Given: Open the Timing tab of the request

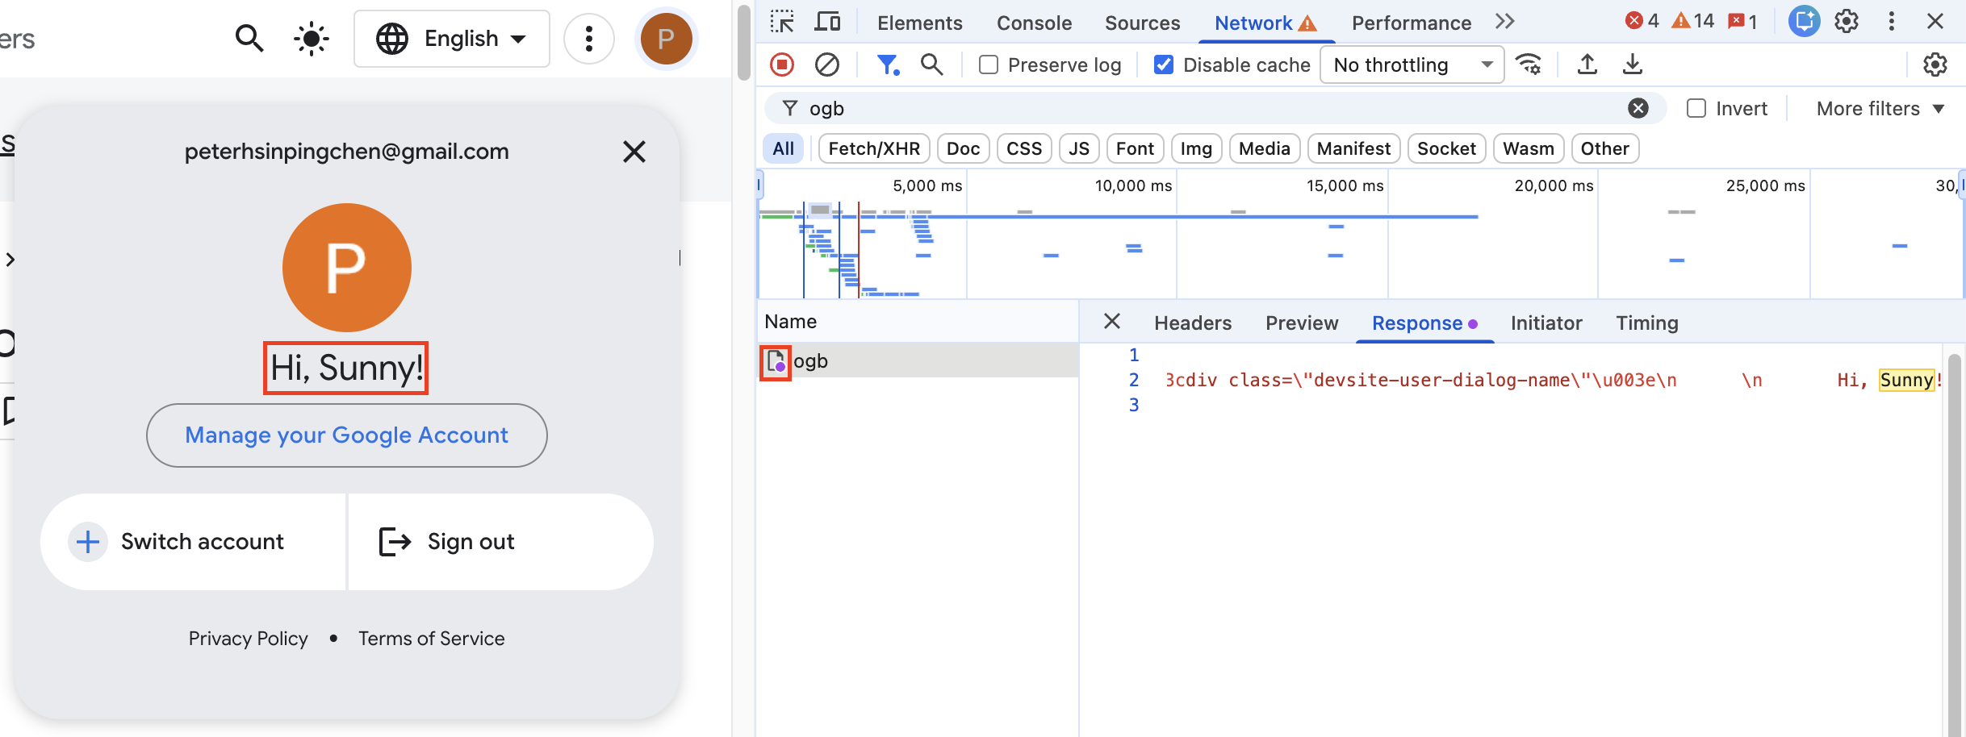Looking at the screenshot, I should point(1647,323).
